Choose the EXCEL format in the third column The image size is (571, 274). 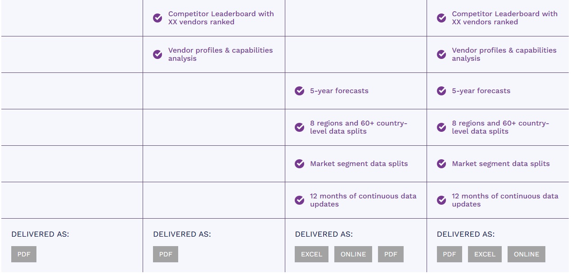tap(311, 254)
